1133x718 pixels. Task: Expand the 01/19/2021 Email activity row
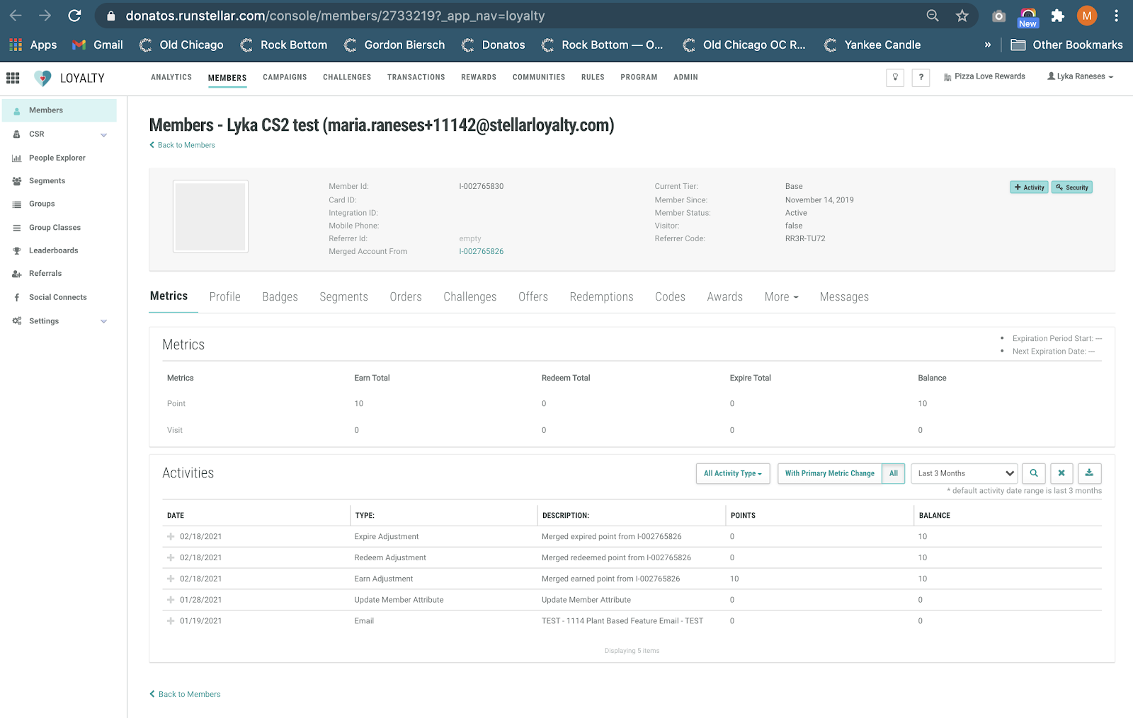(171, 621)
